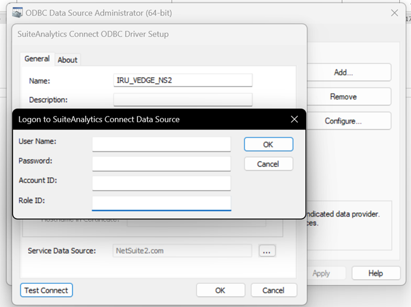Image resolution: width=411 pixels, height=307 pixels.
Task: Edit the Name field IRU_VEDGE_NS2
Action: click(183, 80)
